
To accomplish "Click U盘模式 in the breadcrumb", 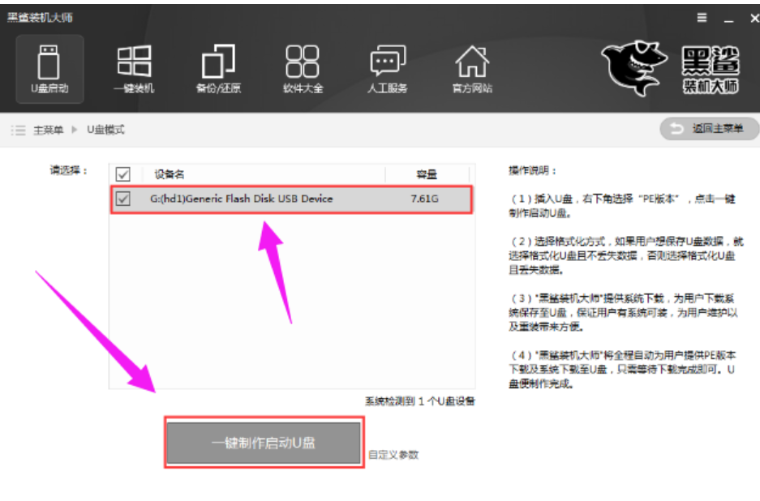I will point(105,130).
